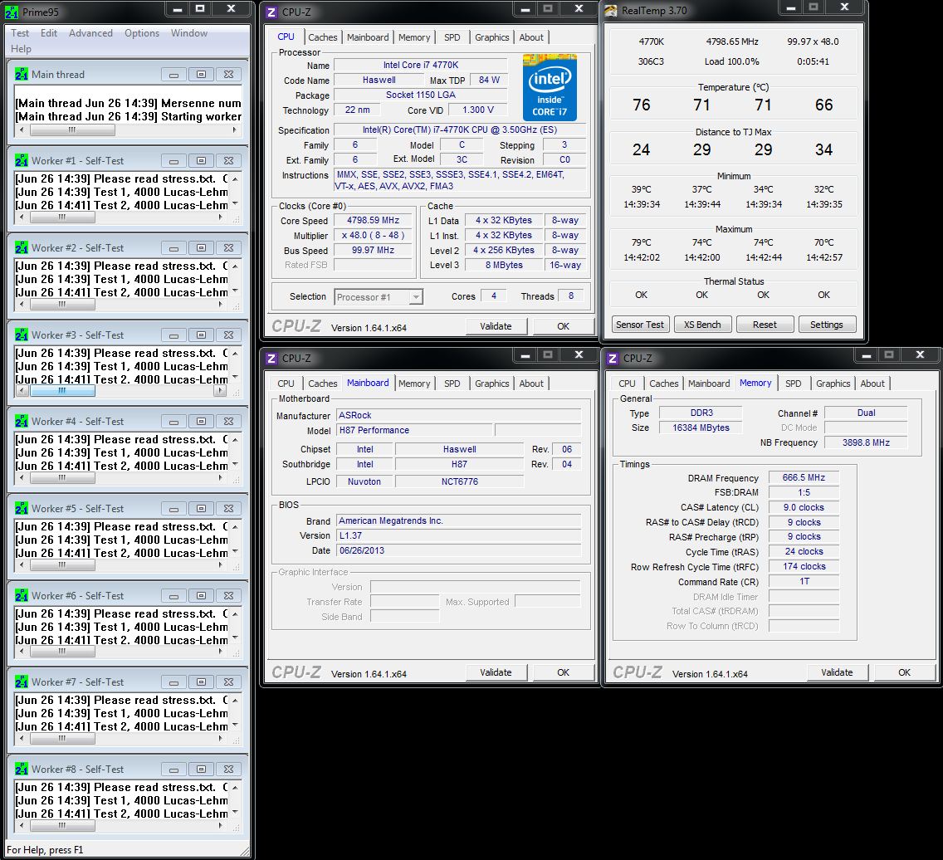
Task: Open the Help menu in Prime95
Action: click(x=21, y=49)
